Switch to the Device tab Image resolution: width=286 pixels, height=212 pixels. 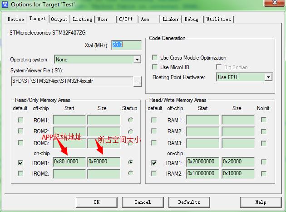[16, 19]
